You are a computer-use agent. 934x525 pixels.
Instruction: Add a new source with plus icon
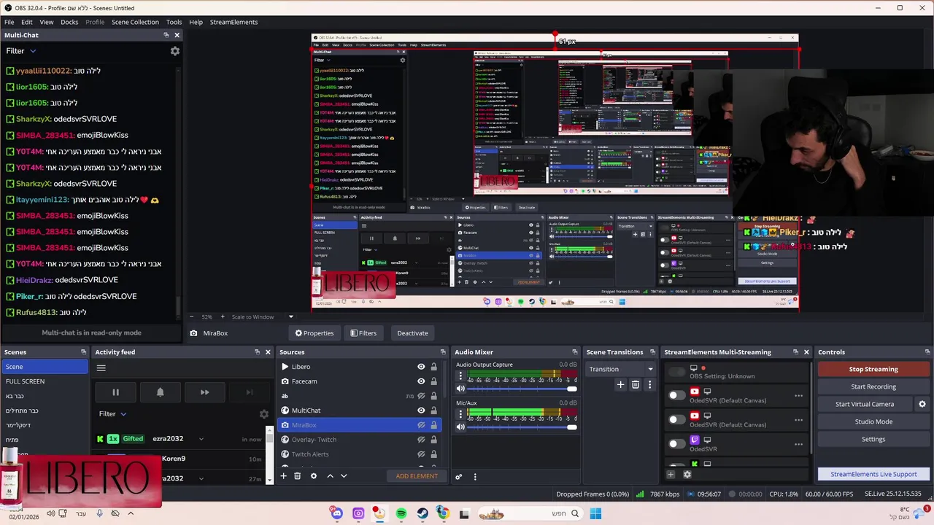click(284, 476)
